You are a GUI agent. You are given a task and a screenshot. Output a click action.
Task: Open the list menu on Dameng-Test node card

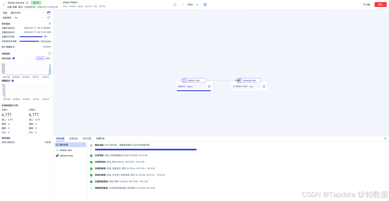click(x=264, y=87)
